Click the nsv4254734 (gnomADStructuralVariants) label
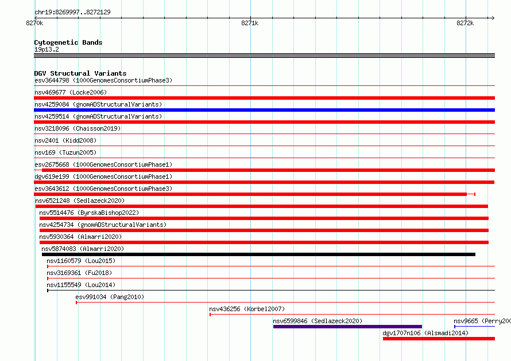Image resolution: width=511 pixels, height=361 pixels. (x=103, y=225)
